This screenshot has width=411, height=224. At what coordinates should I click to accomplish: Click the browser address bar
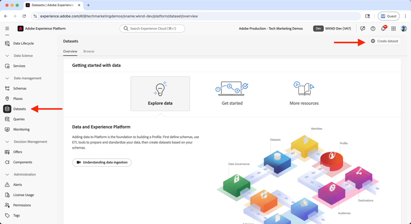click(196, 16)
